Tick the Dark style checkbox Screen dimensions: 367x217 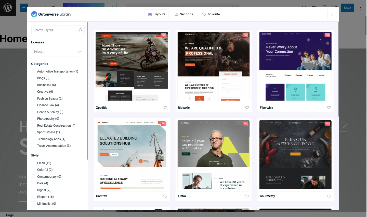point(33,183)
